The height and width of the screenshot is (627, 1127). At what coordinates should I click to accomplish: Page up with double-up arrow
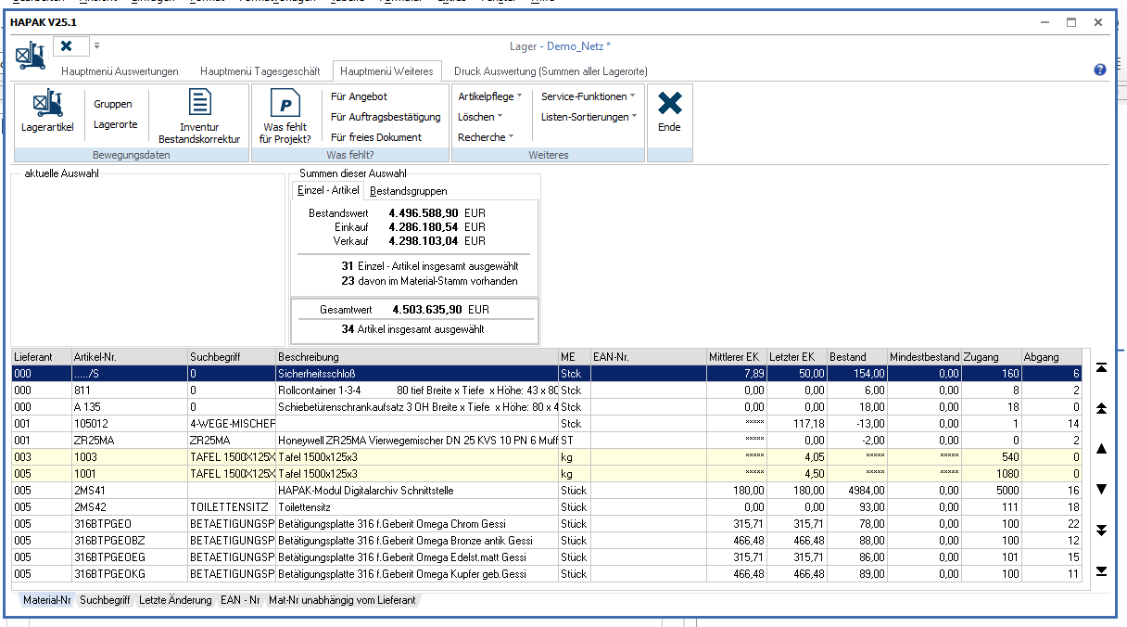(x=1101, y=408)
